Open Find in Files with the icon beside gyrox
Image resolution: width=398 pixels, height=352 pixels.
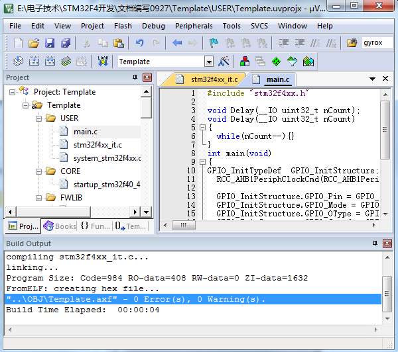tap(352, 43)
